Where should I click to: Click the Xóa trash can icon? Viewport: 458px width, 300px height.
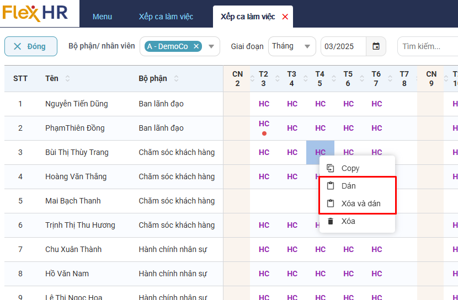331,221
